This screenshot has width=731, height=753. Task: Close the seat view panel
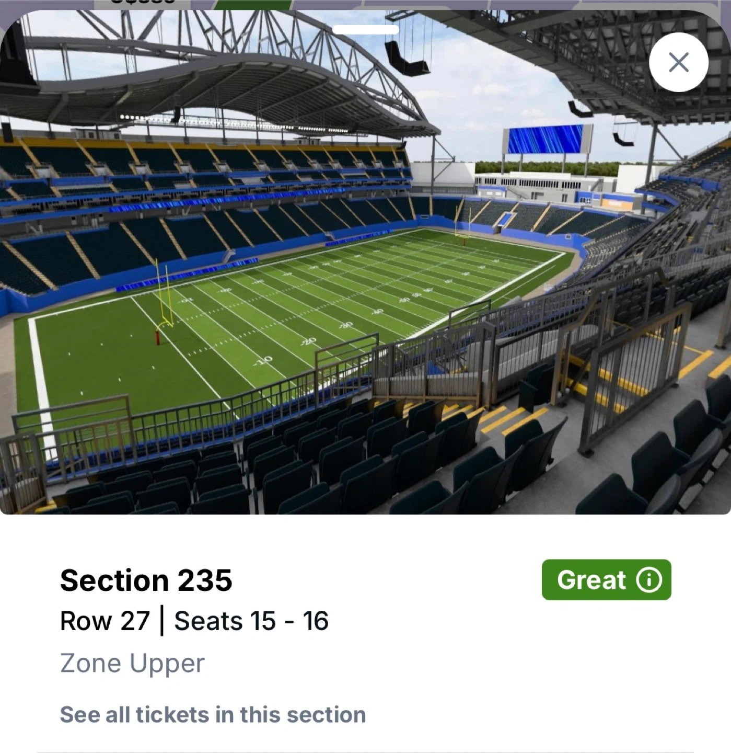pos(678,62)
